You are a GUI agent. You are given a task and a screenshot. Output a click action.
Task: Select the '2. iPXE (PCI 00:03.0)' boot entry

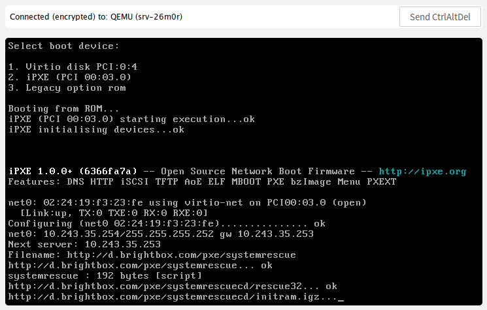[x=69, y=77]
